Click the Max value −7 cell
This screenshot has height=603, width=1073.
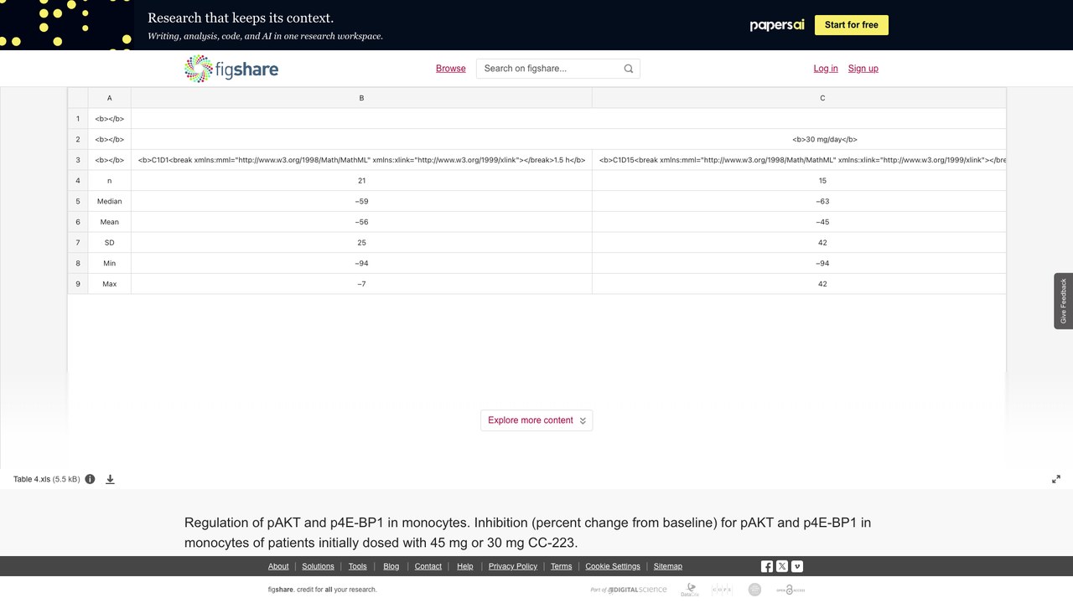(x=361, y=284)
